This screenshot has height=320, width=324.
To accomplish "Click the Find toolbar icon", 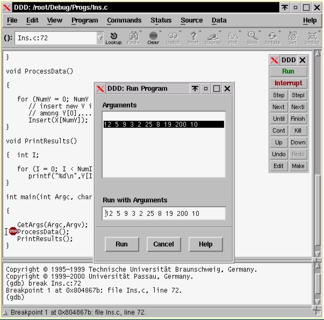I will coord(133,38).
